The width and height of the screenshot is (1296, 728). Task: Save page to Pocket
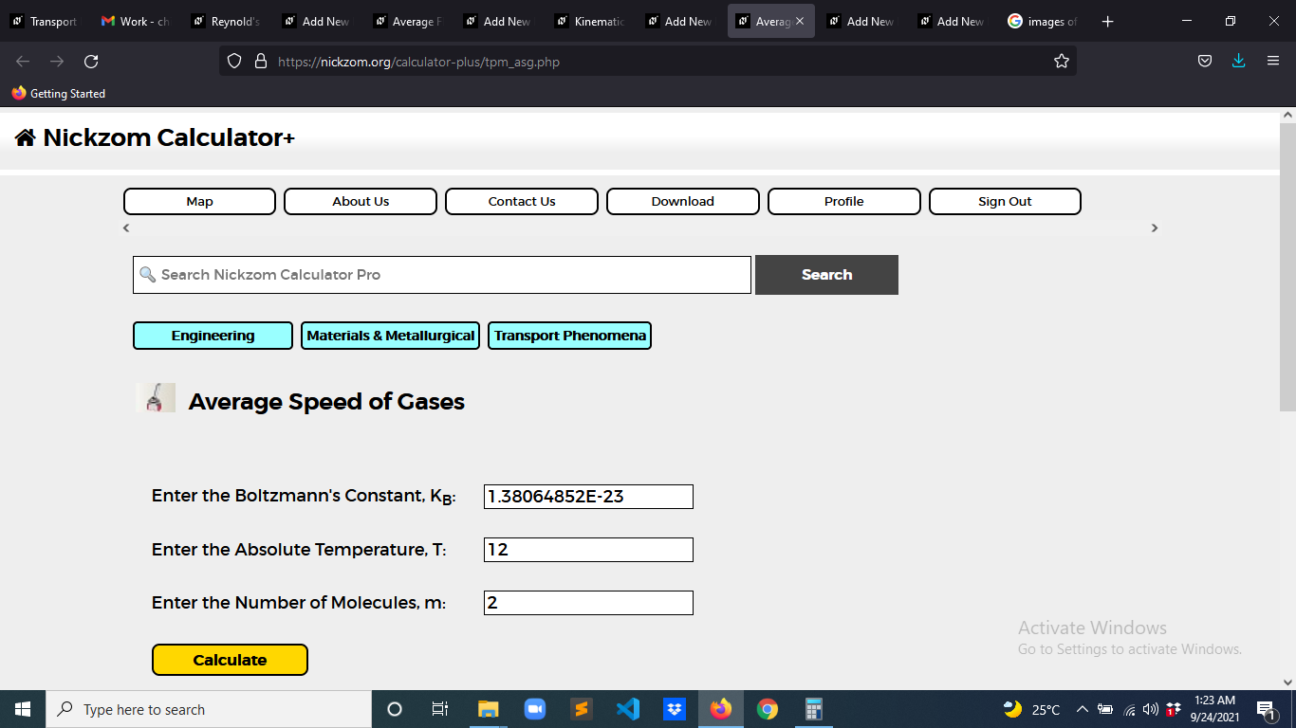click(1204, 62)
